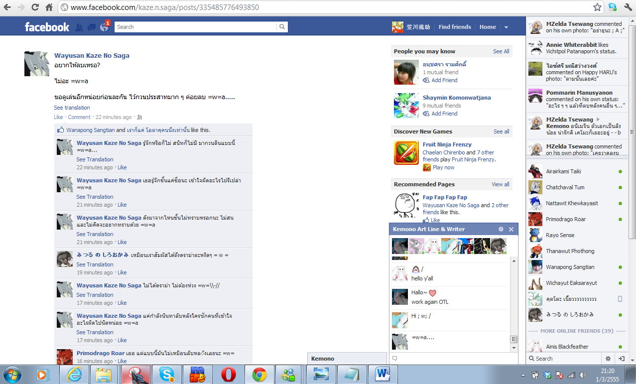This screenshot has height=384, width=636.
Task: Click the Facebook logo
Action: pos(47,27)
